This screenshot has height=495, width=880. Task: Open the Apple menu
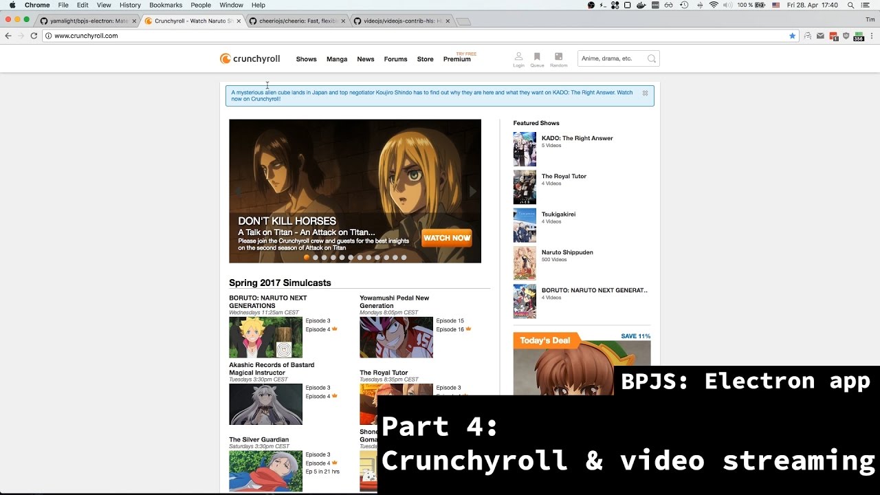click(12, 5)
